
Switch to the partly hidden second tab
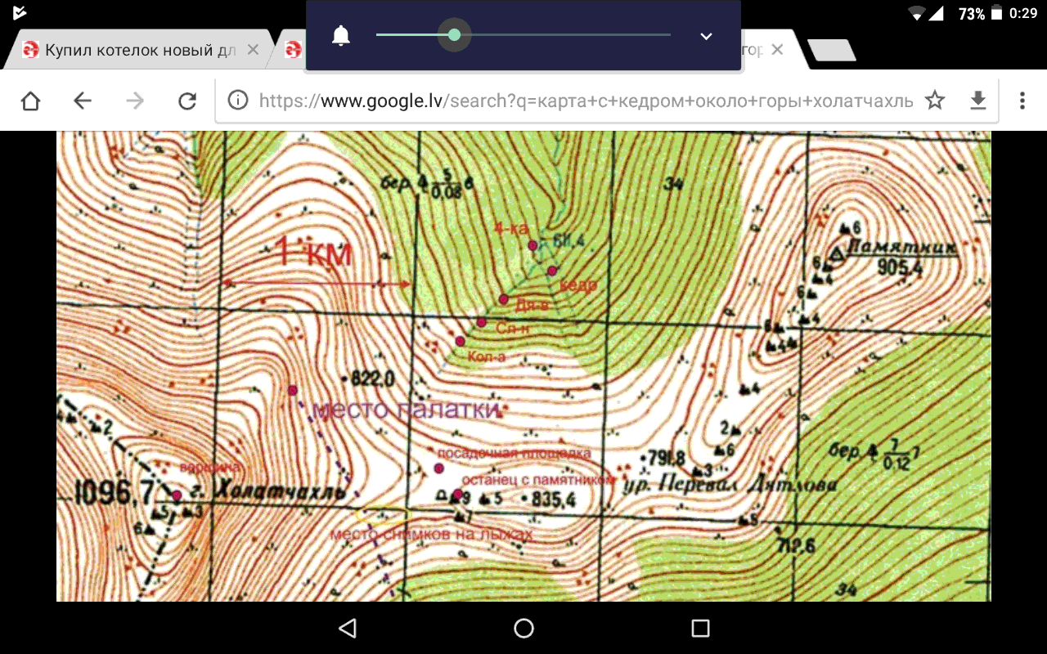click(292, 50)
